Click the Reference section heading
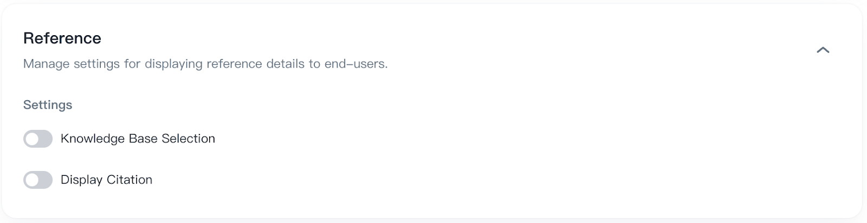867x223 pixels. (x=62, y=38)
